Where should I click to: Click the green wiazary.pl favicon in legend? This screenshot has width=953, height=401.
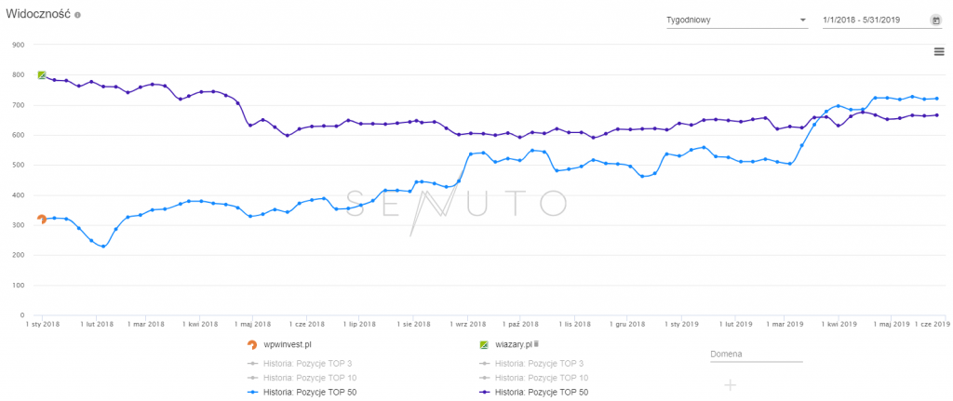tap(483, 344)
